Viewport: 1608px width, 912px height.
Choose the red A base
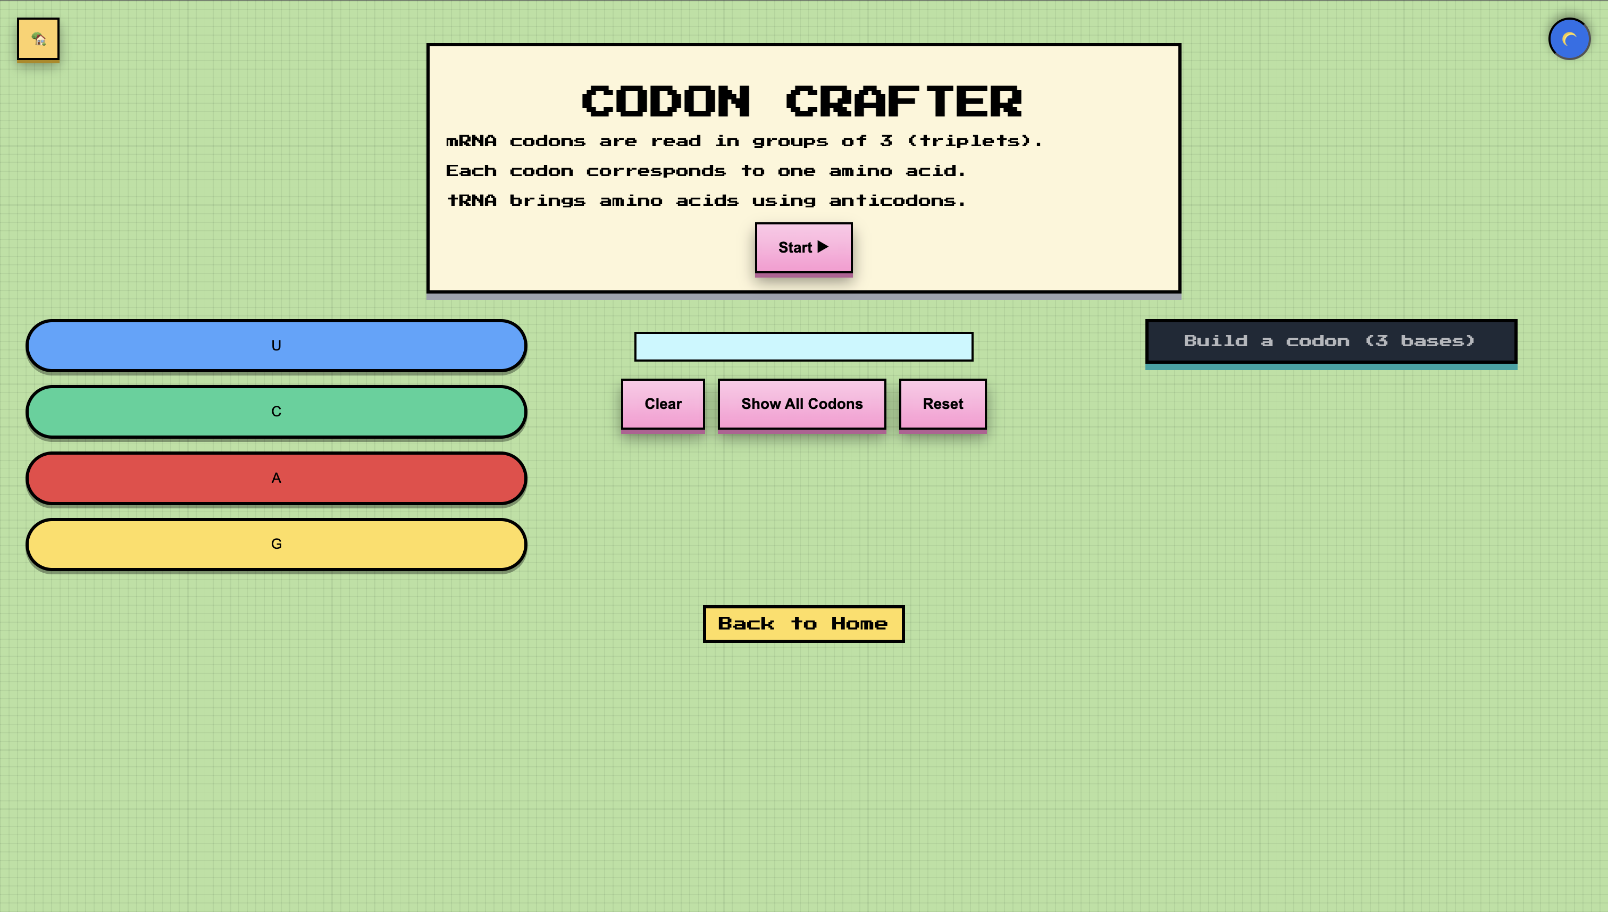pyautogui.click(x=276, y=478)
